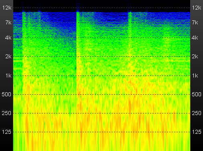
Task: Click the right 250 Hz label
Action: [197, 113]
